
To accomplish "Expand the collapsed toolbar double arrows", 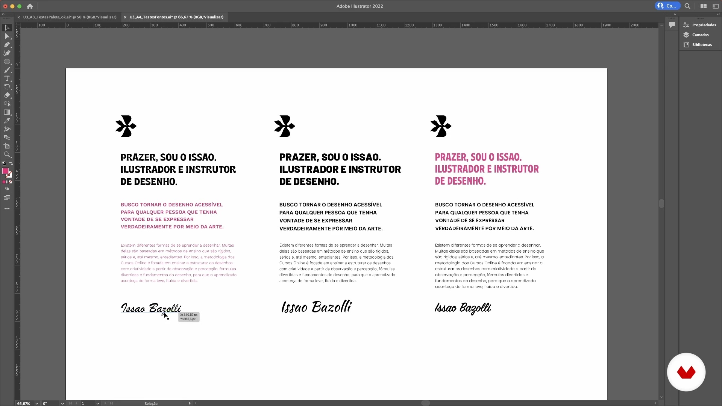I will 3,14.
